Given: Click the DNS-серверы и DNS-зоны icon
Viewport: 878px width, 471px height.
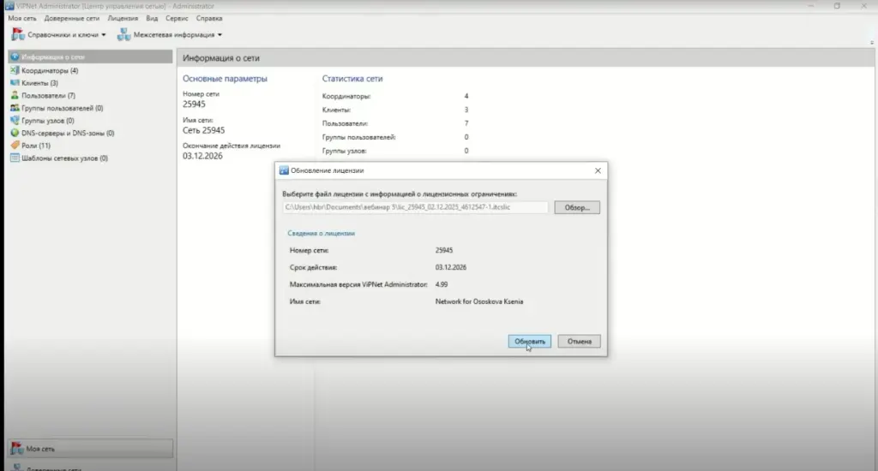Looking at the screenshot, I should pyautogui.click(x=15, y=133).
